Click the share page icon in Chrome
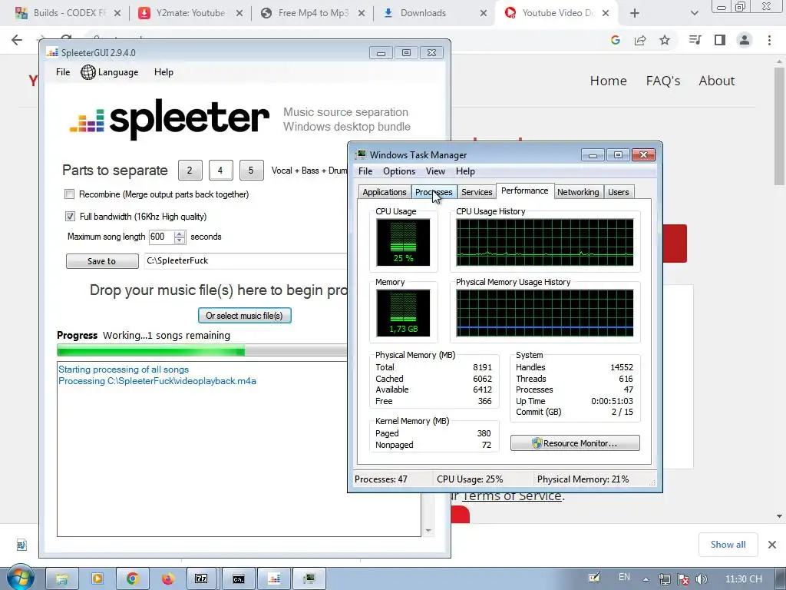The height and width of the screenshot is (590, 786). (x=640, y=40)
